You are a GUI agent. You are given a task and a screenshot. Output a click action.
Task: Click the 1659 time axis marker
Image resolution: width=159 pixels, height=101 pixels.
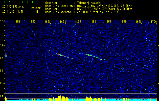tap(139, 22)
